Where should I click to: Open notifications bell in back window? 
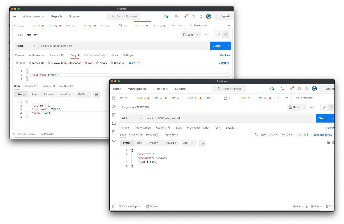201,16
